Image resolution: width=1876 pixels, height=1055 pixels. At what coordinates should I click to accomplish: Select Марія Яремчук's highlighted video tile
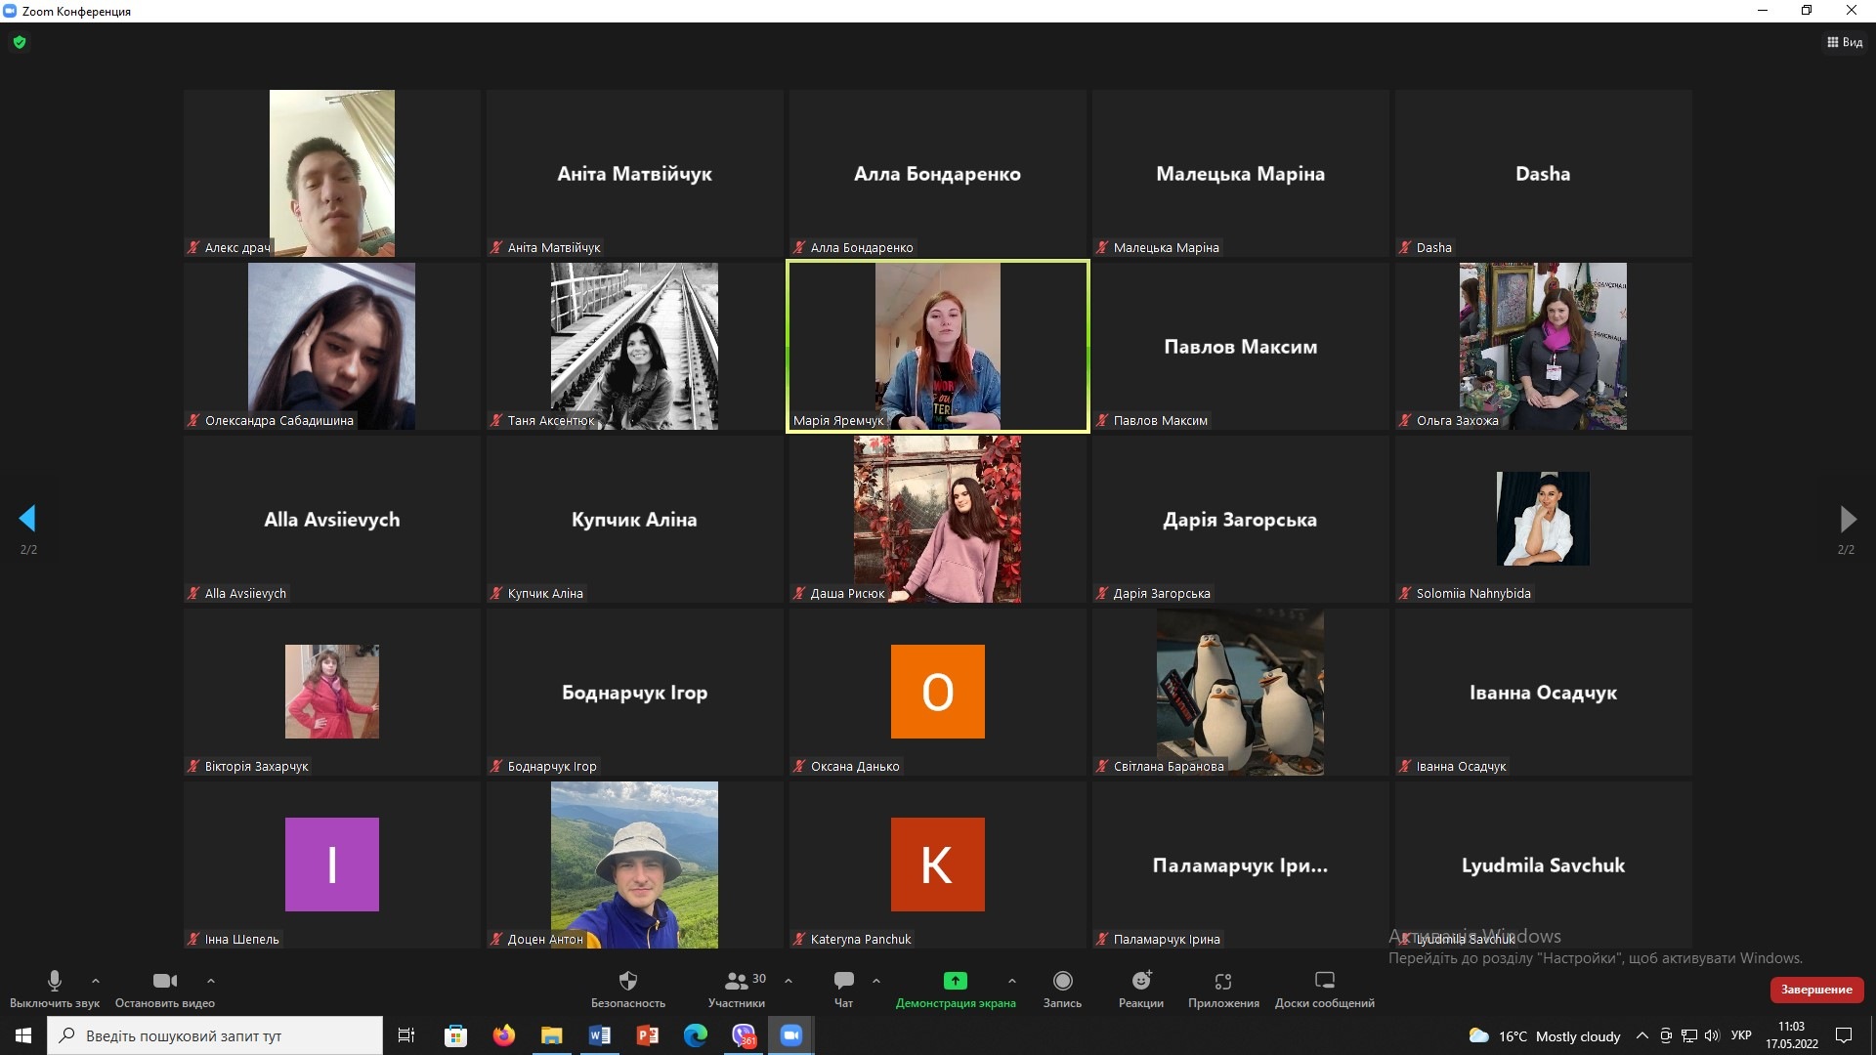(x=937, y=346)
